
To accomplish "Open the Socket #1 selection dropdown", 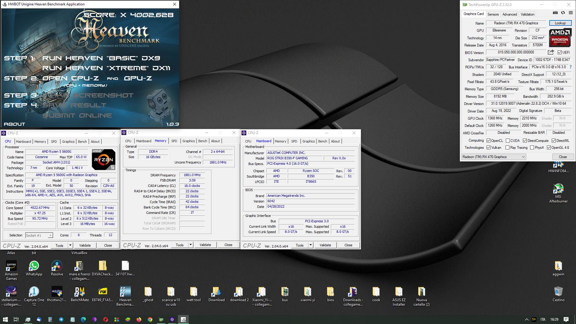I will (39, 235).
